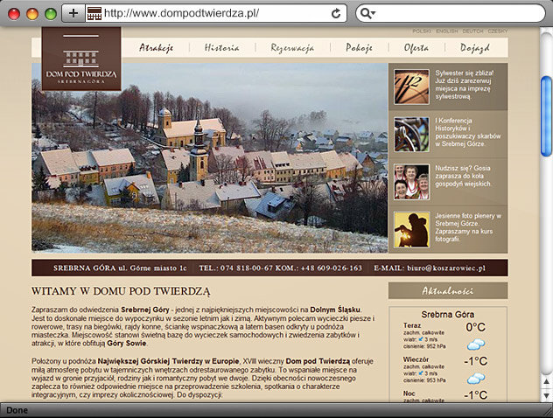Viewport: 553px width, 418px height.
Task: Click the yellow minimize window button
Action: (32, 14)
